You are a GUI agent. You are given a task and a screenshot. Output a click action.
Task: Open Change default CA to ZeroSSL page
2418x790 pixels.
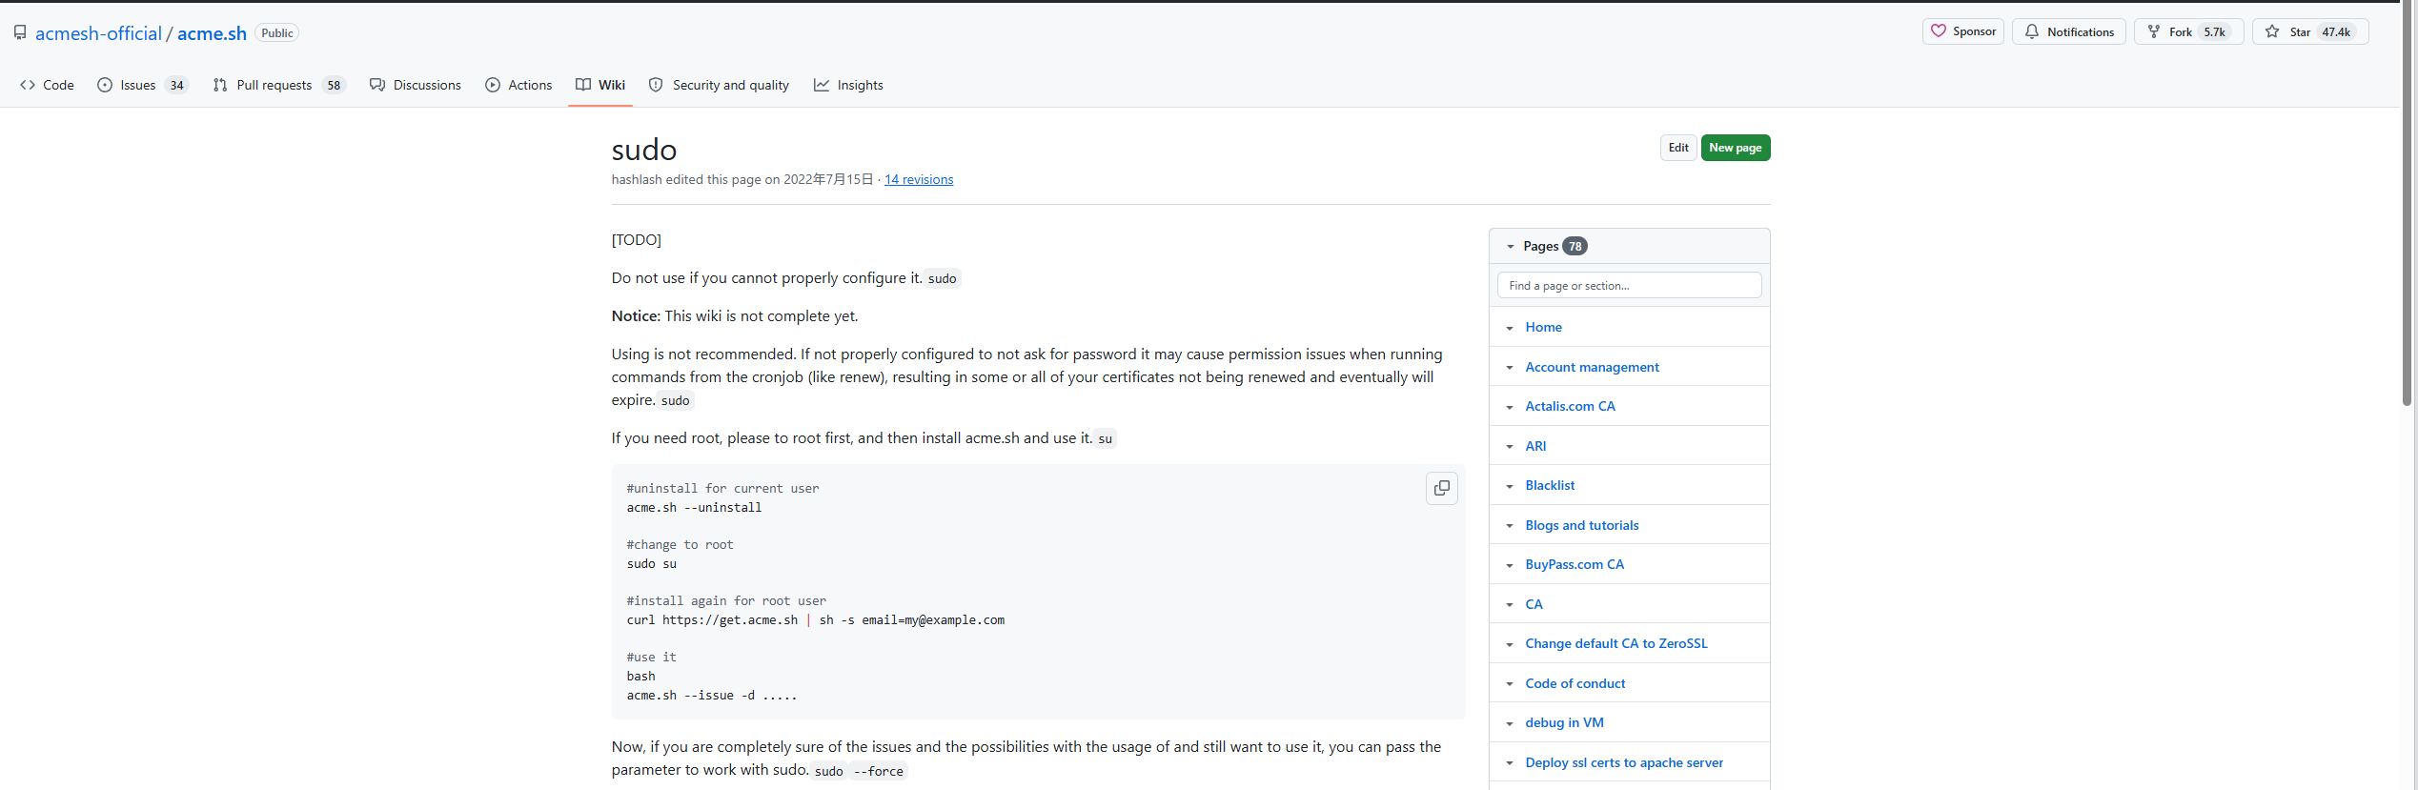[x=1616, y=643]
